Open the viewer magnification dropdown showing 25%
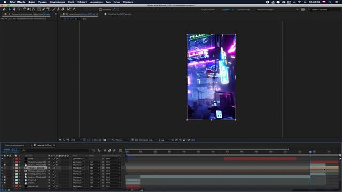Viewport: 342px width, 192px height. point(76,140)
